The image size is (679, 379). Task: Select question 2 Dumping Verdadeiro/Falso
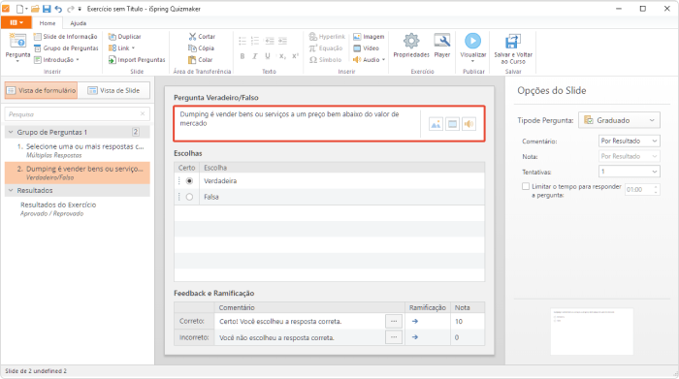(x=78, y=173)
